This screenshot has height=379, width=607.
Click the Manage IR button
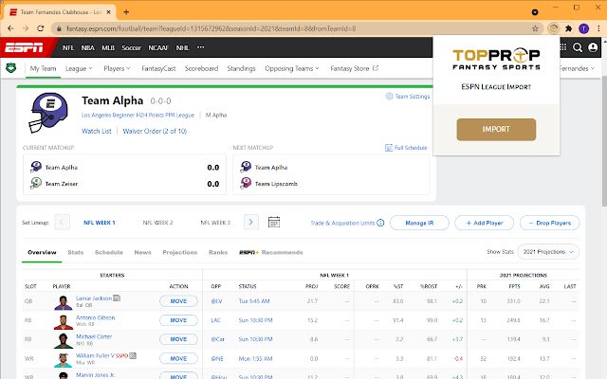419,223
